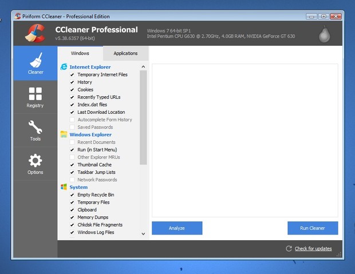Click the empty results pane

coord(245,141)
